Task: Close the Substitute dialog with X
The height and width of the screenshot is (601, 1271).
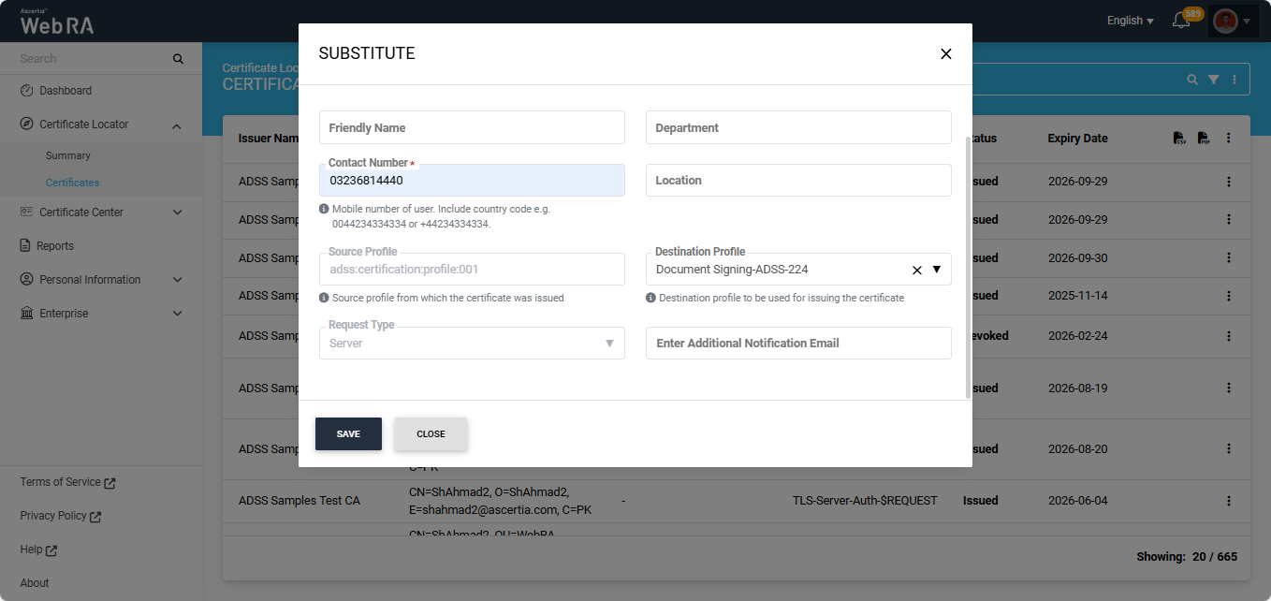Action: (x=945, y=54)
